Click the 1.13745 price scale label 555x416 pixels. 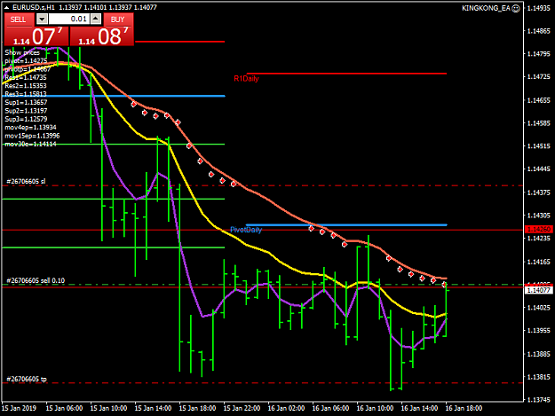(x=539, y=400)
